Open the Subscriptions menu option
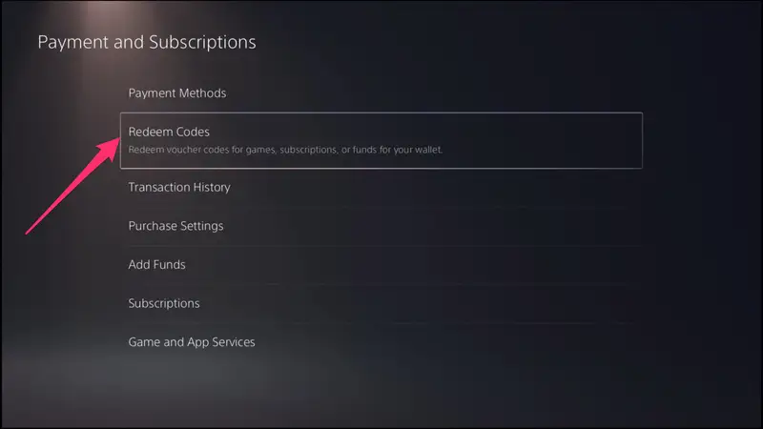This screenshot has width=763, height=429. (164, 303)
